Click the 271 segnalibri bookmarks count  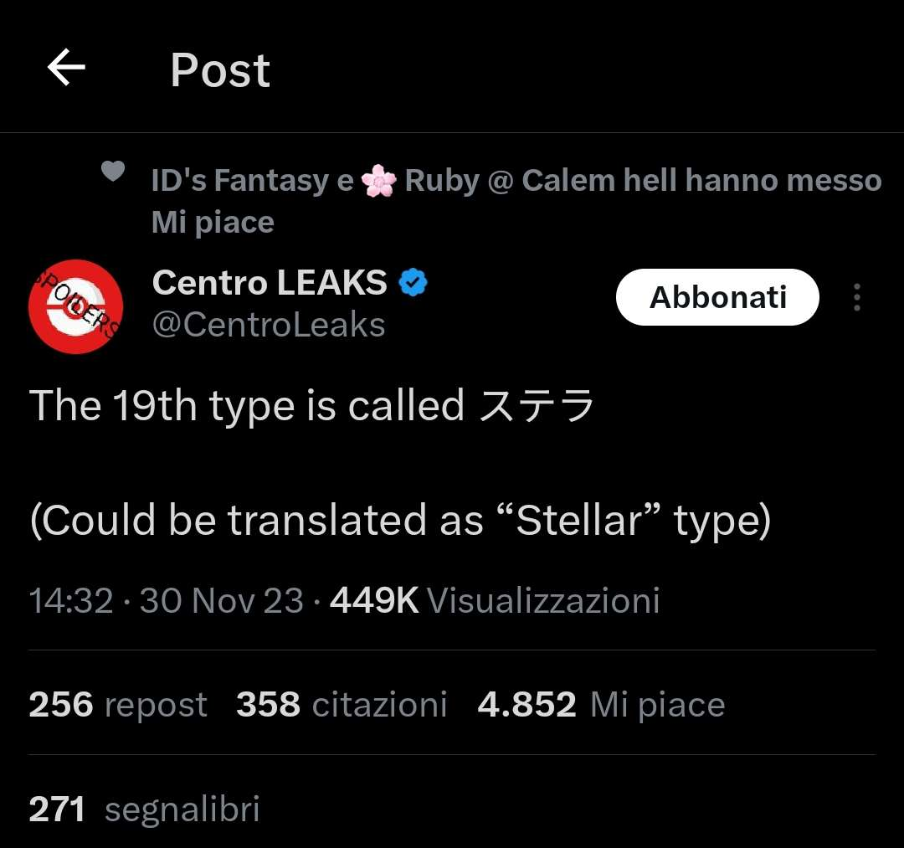coord(144,809)
